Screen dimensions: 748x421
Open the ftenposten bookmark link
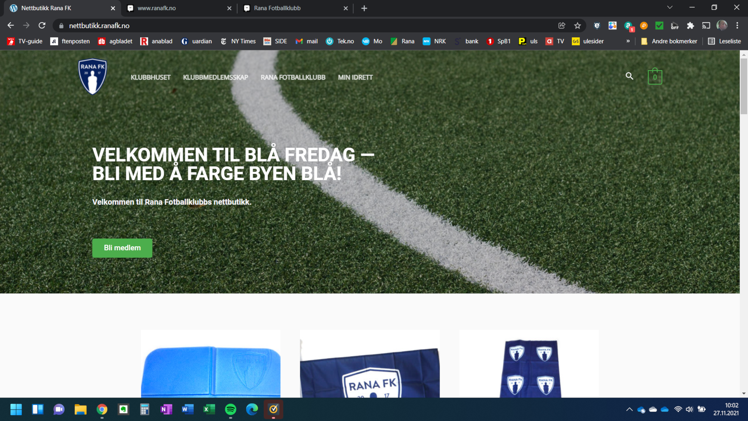click(x=70, y=41)
